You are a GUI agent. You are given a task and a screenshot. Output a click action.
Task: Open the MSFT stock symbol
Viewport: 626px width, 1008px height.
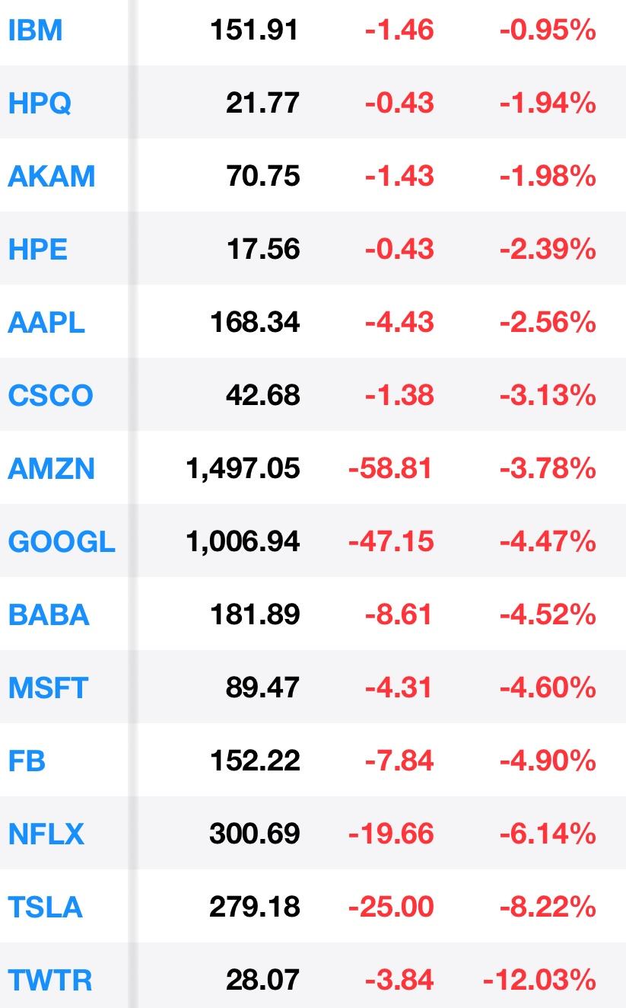(48, 688)
